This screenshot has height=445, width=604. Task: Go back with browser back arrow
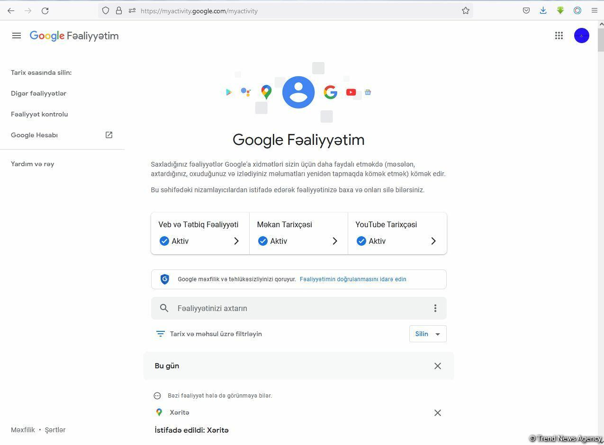pyautogui.click(x=11, y=10)
